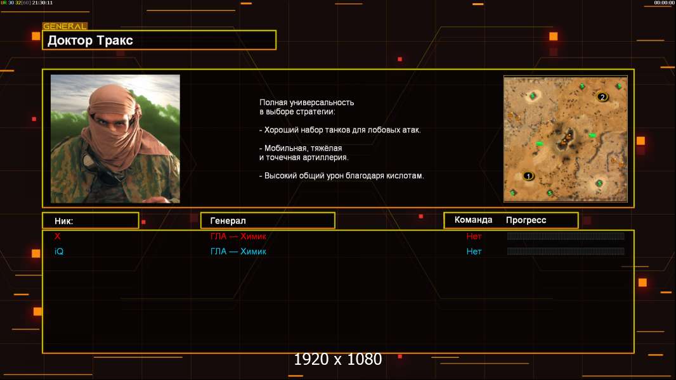Click blue ГЛА — Химик entry for iQ
Screen dimensions: 676x380
click(238, 251)
